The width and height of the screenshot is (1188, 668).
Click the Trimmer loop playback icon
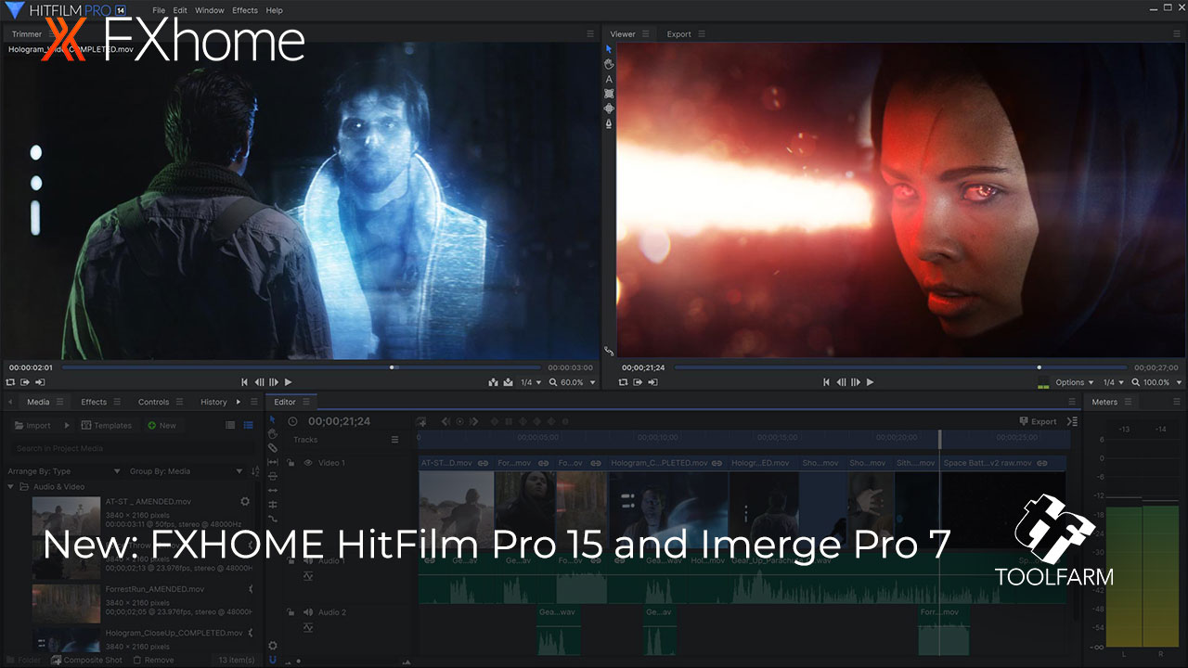pyautogui.click(x=10, y=382)
